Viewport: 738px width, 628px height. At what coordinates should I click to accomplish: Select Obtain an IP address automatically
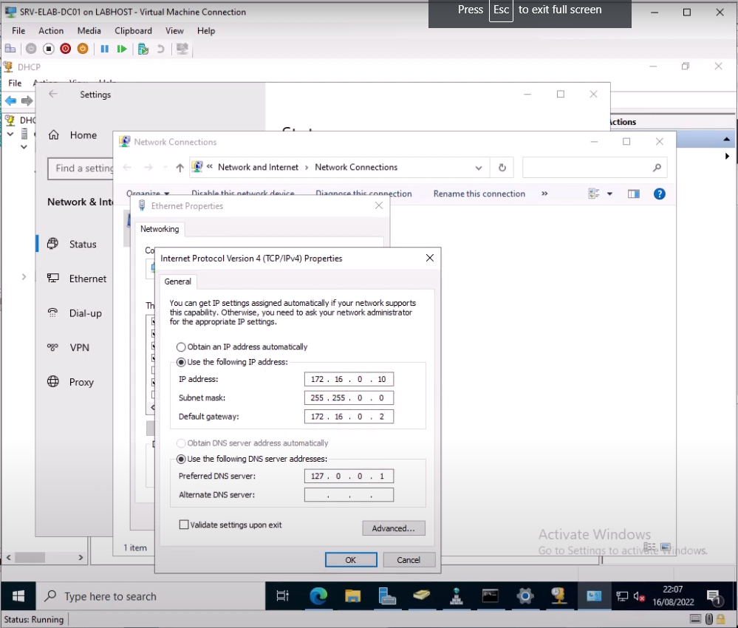[180, 347]
